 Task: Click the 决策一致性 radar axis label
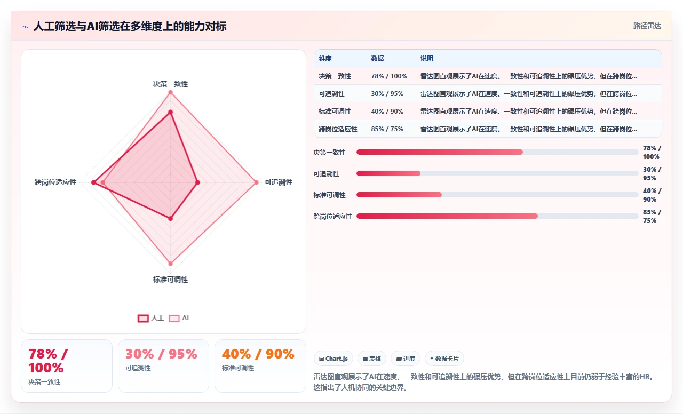(170, 84)
